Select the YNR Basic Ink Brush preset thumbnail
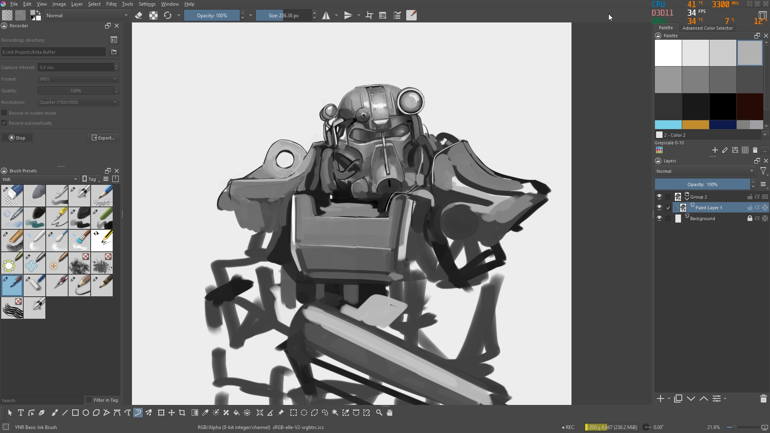 12,285
